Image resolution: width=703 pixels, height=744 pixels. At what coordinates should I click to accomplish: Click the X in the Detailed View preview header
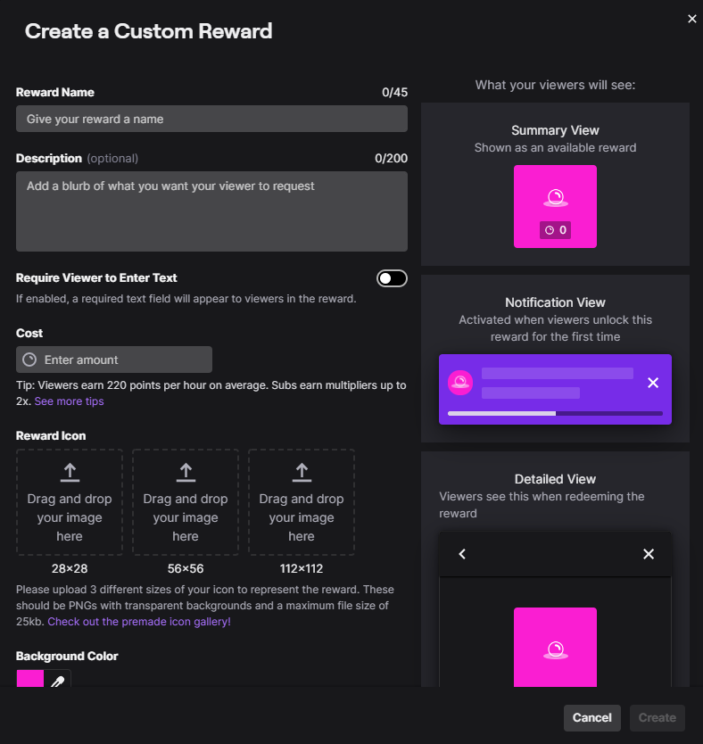click(x=649, y=554)
